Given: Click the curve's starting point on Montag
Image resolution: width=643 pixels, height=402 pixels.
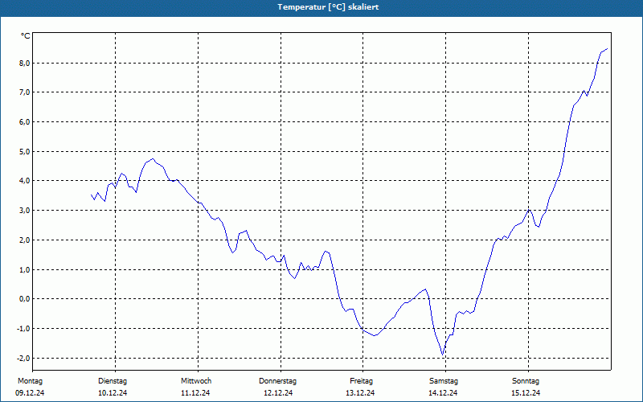Looking at the screenshot, I should pyautogui.click(x=91, y=195).
